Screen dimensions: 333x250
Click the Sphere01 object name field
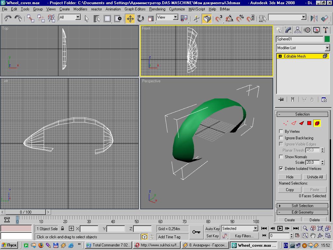[x=300, y=39]
